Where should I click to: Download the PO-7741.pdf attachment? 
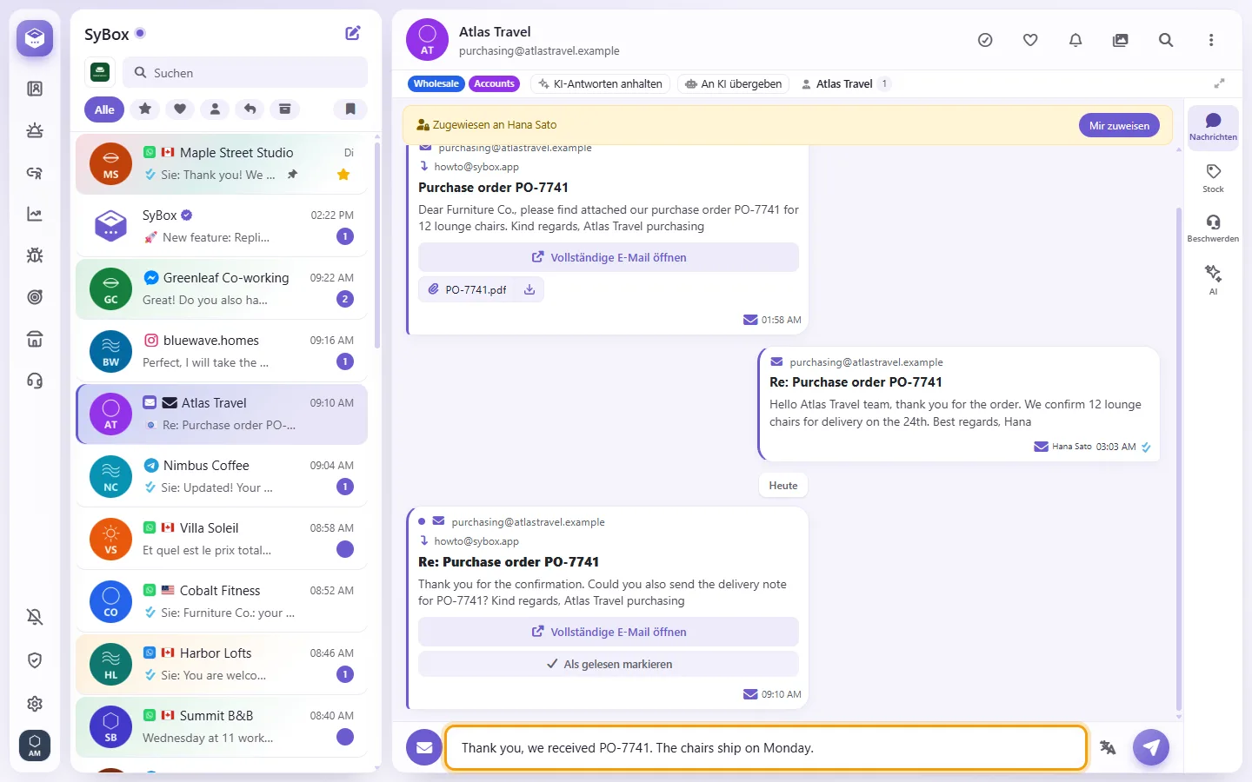coord(529,289)
